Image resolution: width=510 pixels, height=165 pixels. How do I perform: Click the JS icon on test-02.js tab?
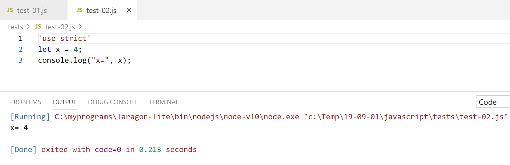click(x=79, y=10)
